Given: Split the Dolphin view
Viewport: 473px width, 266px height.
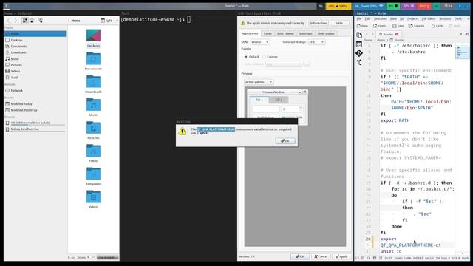Looking at the screenshot, I should (106, 21).
